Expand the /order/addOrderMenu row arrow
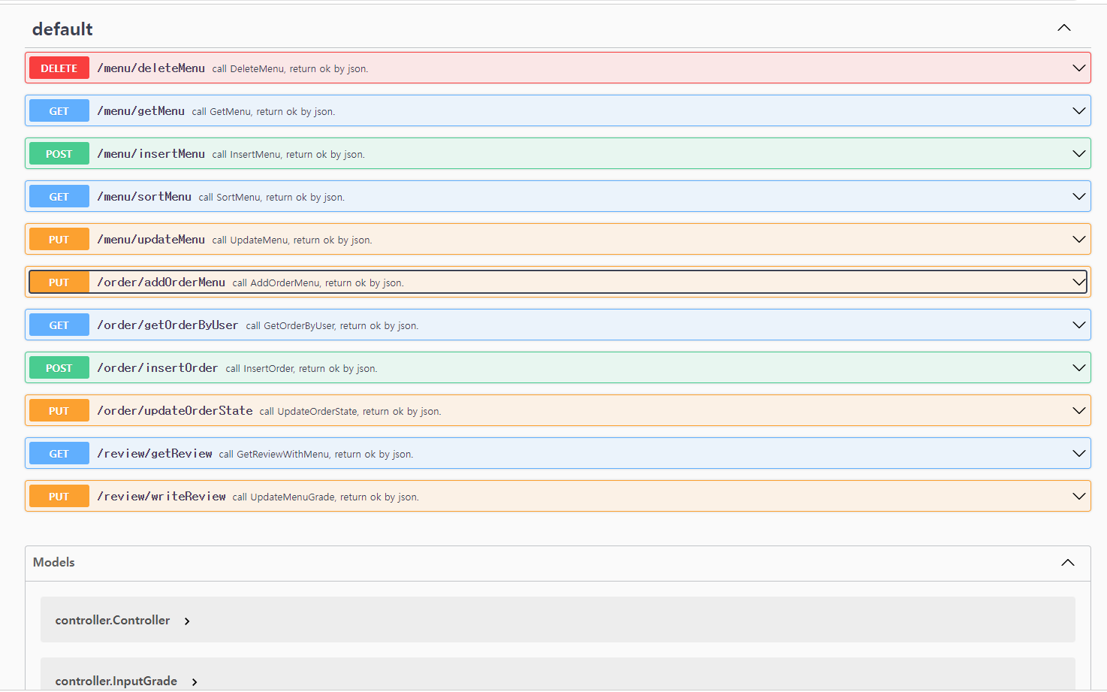 pyautogui.click(x=1079, y=283)
